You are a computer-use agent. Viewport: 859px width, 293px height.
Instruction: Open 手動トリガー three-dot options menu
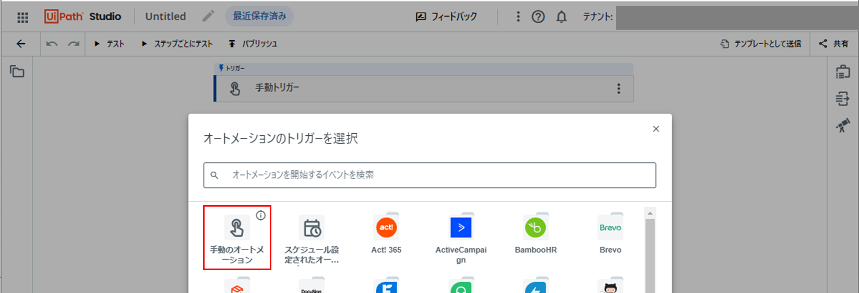[x=618, y=88]
